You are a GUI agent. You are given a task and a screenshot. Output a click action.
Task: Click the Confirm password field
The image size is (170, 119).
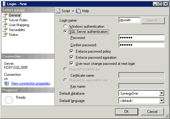[x=142, y=45]
